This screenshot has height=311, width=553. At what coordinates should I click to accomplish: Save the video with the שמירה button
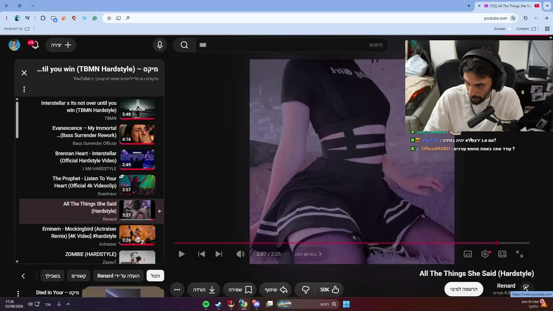240,290
